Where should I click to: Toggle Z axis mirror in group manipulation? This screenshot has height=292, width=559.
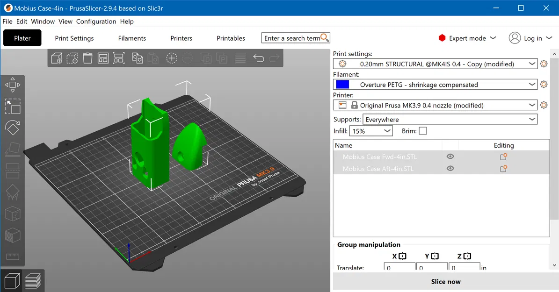click(467, 256)
